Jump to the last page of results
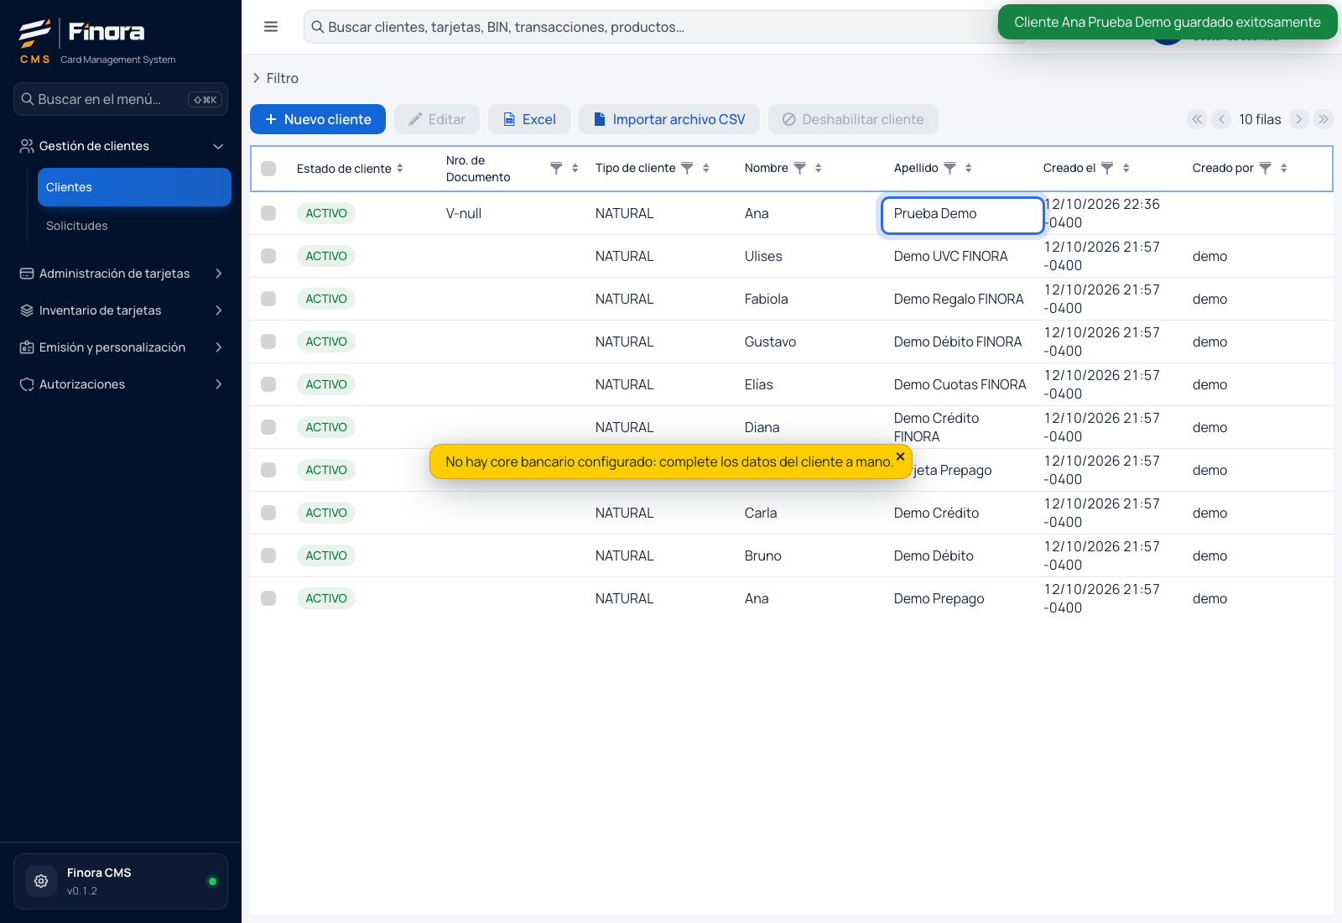 pyautogui.click(x=1324, y=119)
